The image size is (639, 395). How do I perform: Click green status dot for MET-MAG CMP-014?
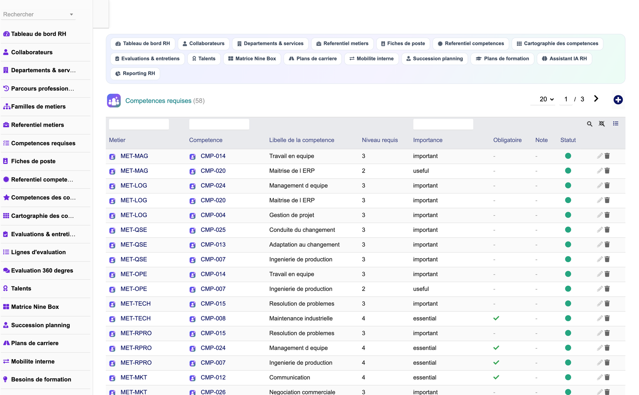click(568, 156)
